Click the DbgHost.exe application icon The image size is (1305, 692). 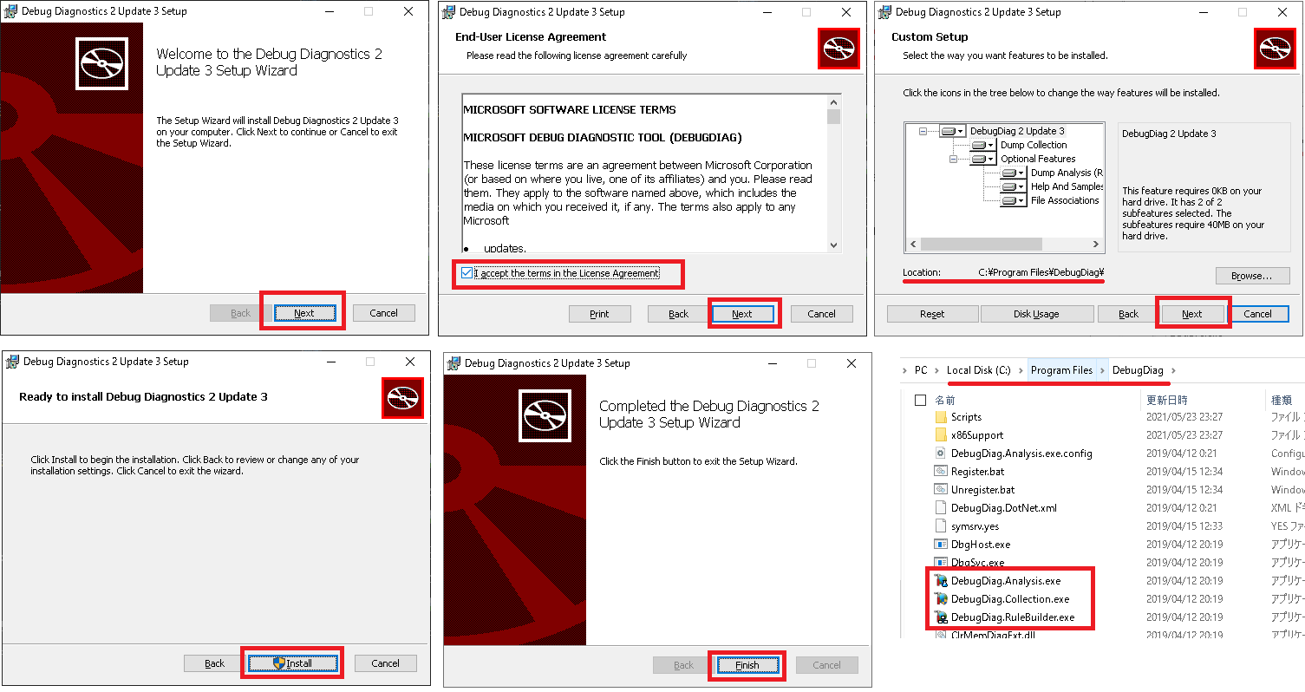(940, 545)
